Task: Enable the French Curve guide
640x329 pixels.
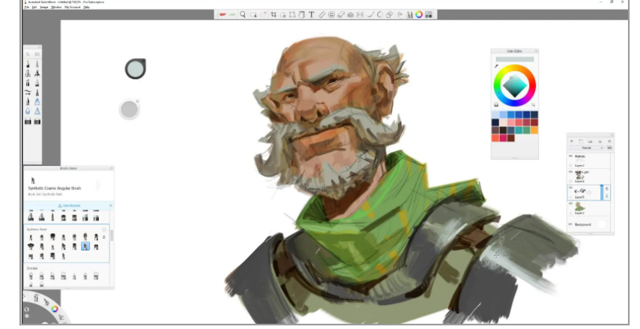Action: [341, 15]
